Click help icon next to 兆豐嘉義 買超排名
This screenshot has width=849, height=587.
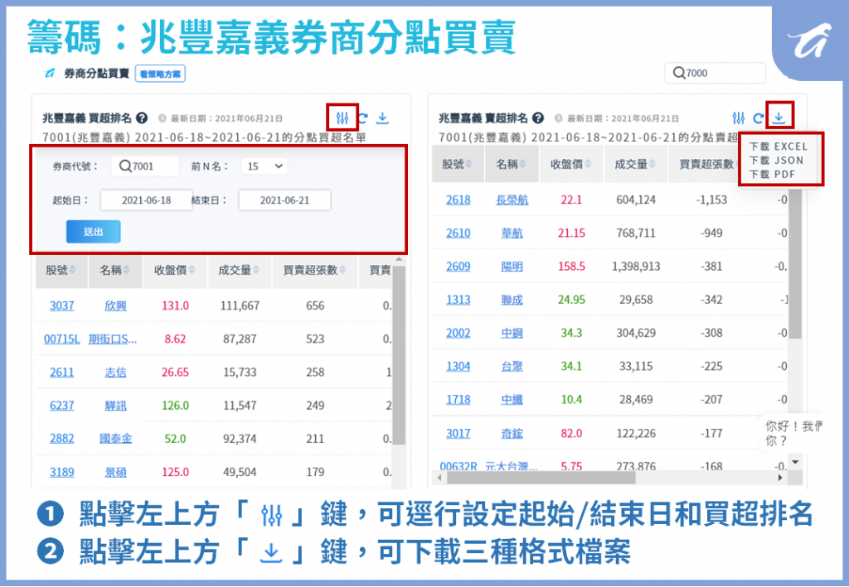[x=142, y=118]
